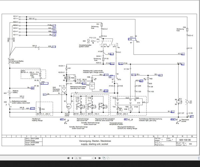200x167 pixels.
Task: Follow the cross-reference link beside K30
Action: pos(54,47)
